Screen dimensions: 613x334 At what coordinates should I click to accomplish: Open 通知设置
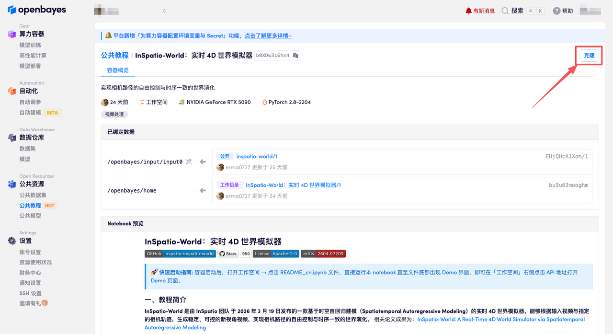pos(30,283)
